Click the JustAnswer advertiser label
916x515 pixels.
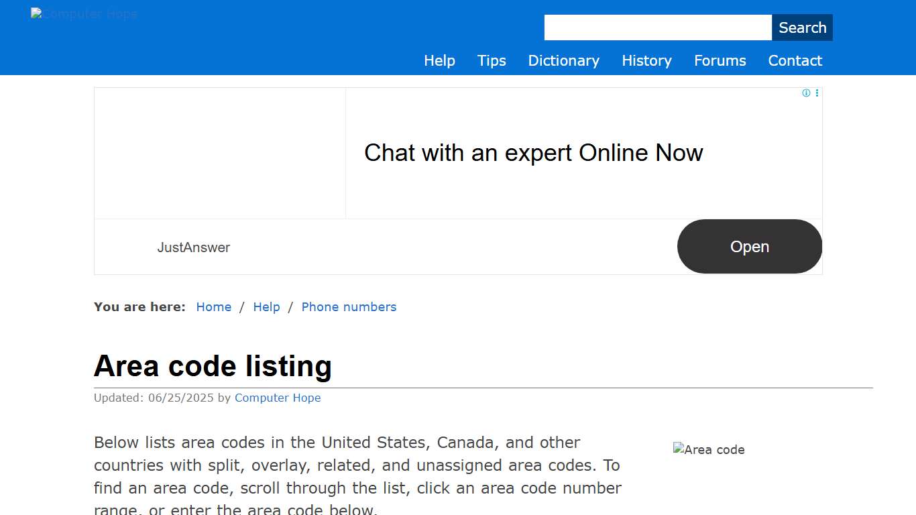click(193, 247)
